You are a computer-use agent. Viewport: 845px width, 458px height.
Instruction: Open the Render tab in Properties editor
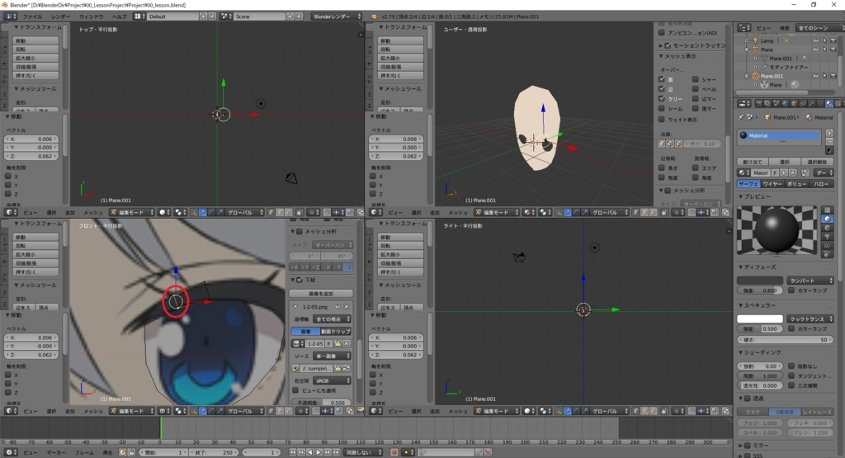tap(759, 103)
